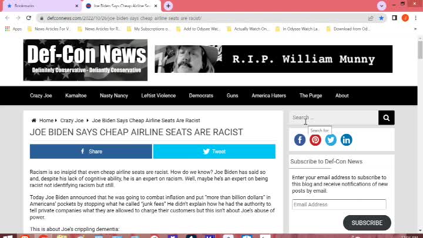Click the SUBSCRIBE button

coord(367,223)
